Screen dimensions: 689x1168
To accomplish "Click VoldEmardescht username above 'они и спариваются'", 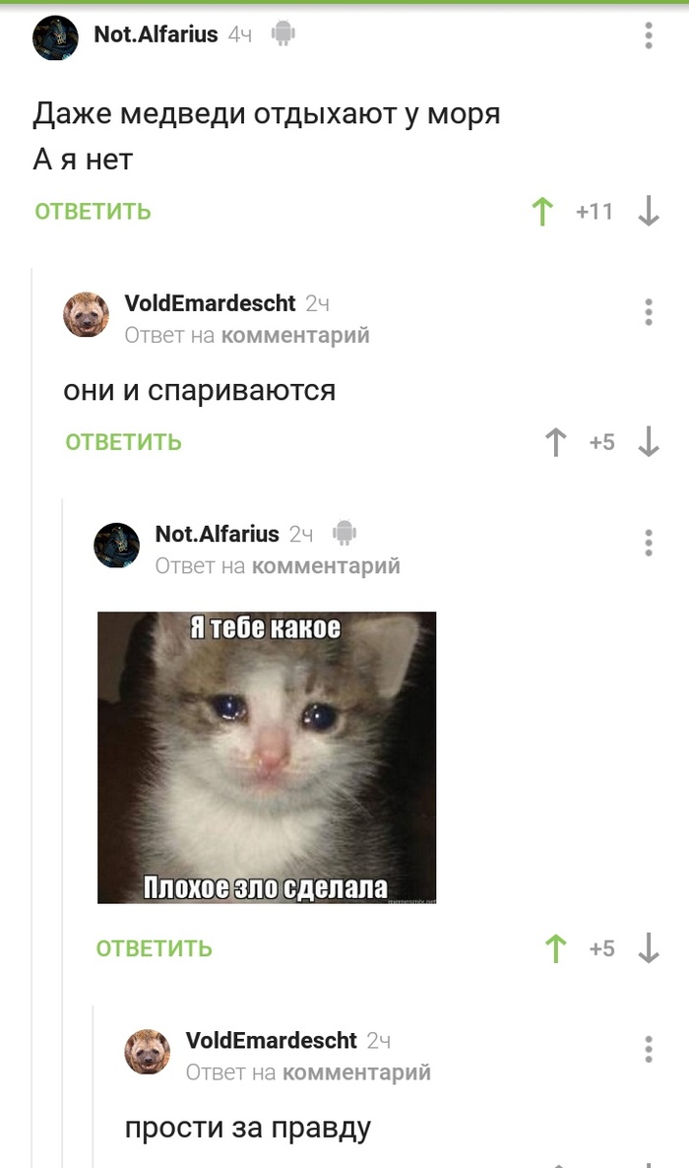I will pyautogui.click(x=210, y=303).
